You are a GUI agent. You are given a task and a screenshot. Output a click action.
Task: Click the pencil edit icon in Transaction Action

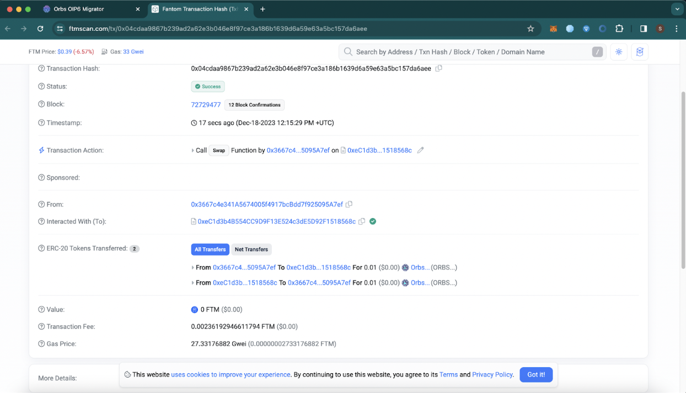point(420,150)
